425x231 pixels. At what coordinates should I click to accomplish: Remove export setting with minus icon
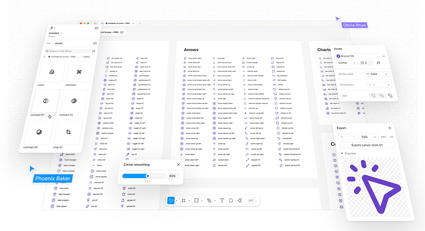[x=392, y=137]
